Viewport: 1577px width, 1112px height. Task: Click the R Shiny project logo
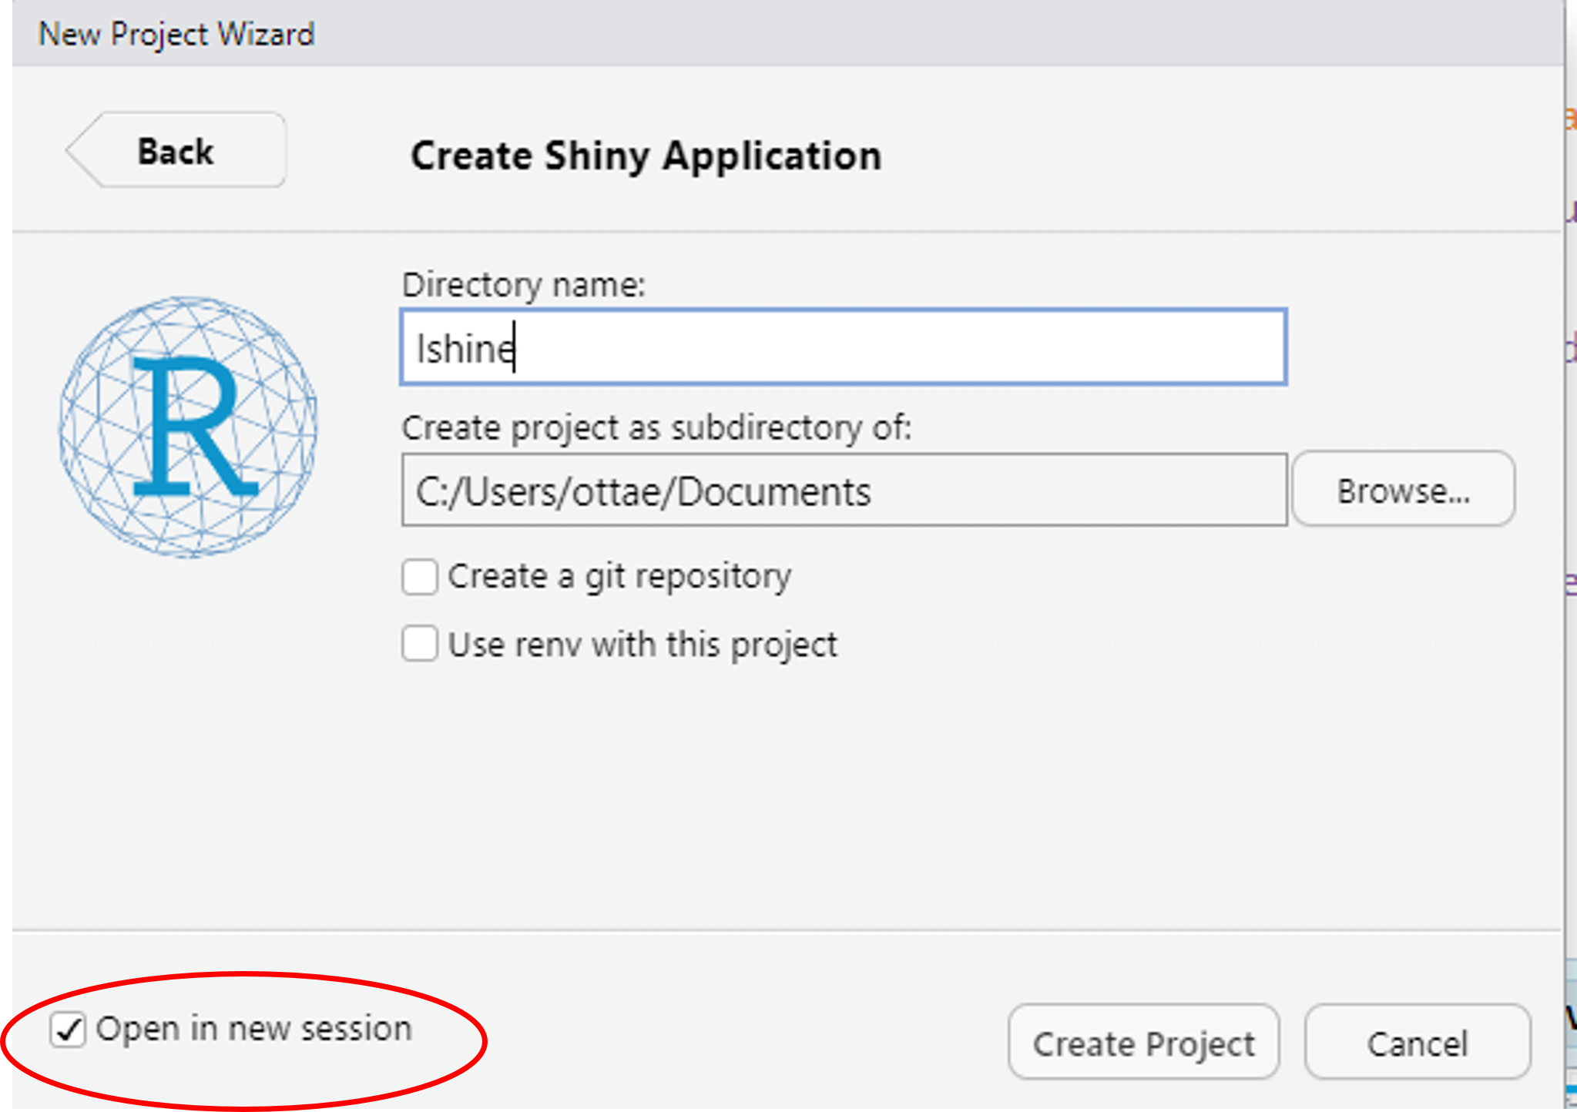coord(188,426)
